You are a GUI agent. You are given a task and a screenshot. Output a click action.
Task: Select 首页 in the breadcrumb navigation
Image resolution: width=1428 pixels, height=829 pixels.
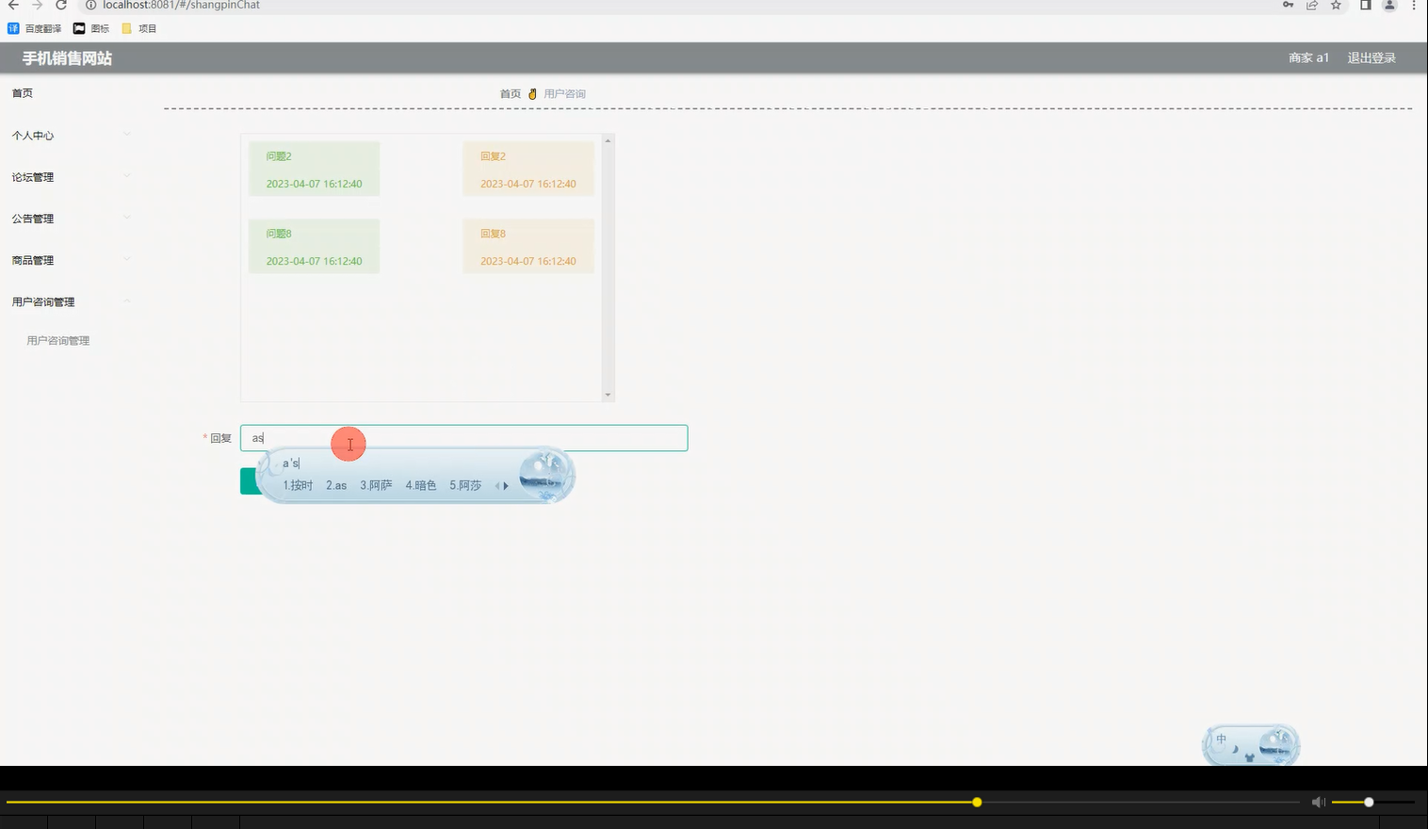511,93
